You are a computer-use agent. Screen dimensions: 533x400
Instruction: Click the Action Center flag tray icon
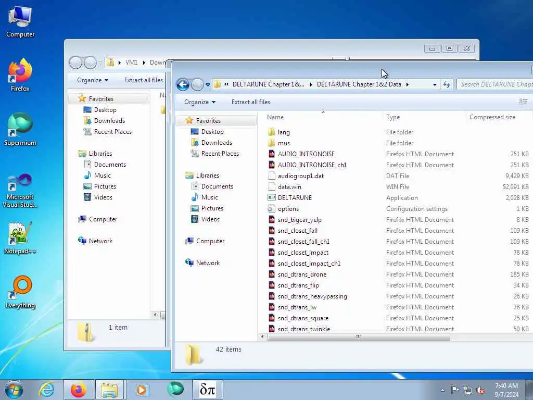point(455,390)
